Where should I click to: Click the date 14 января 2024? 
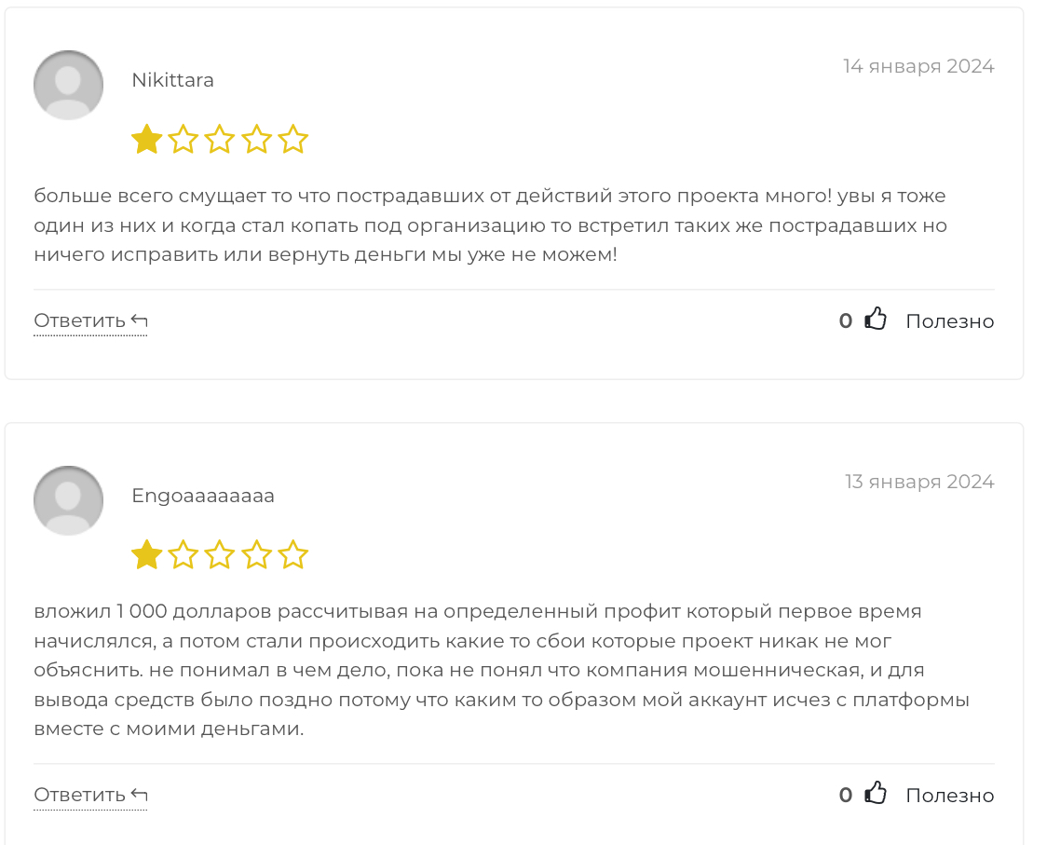918,66
